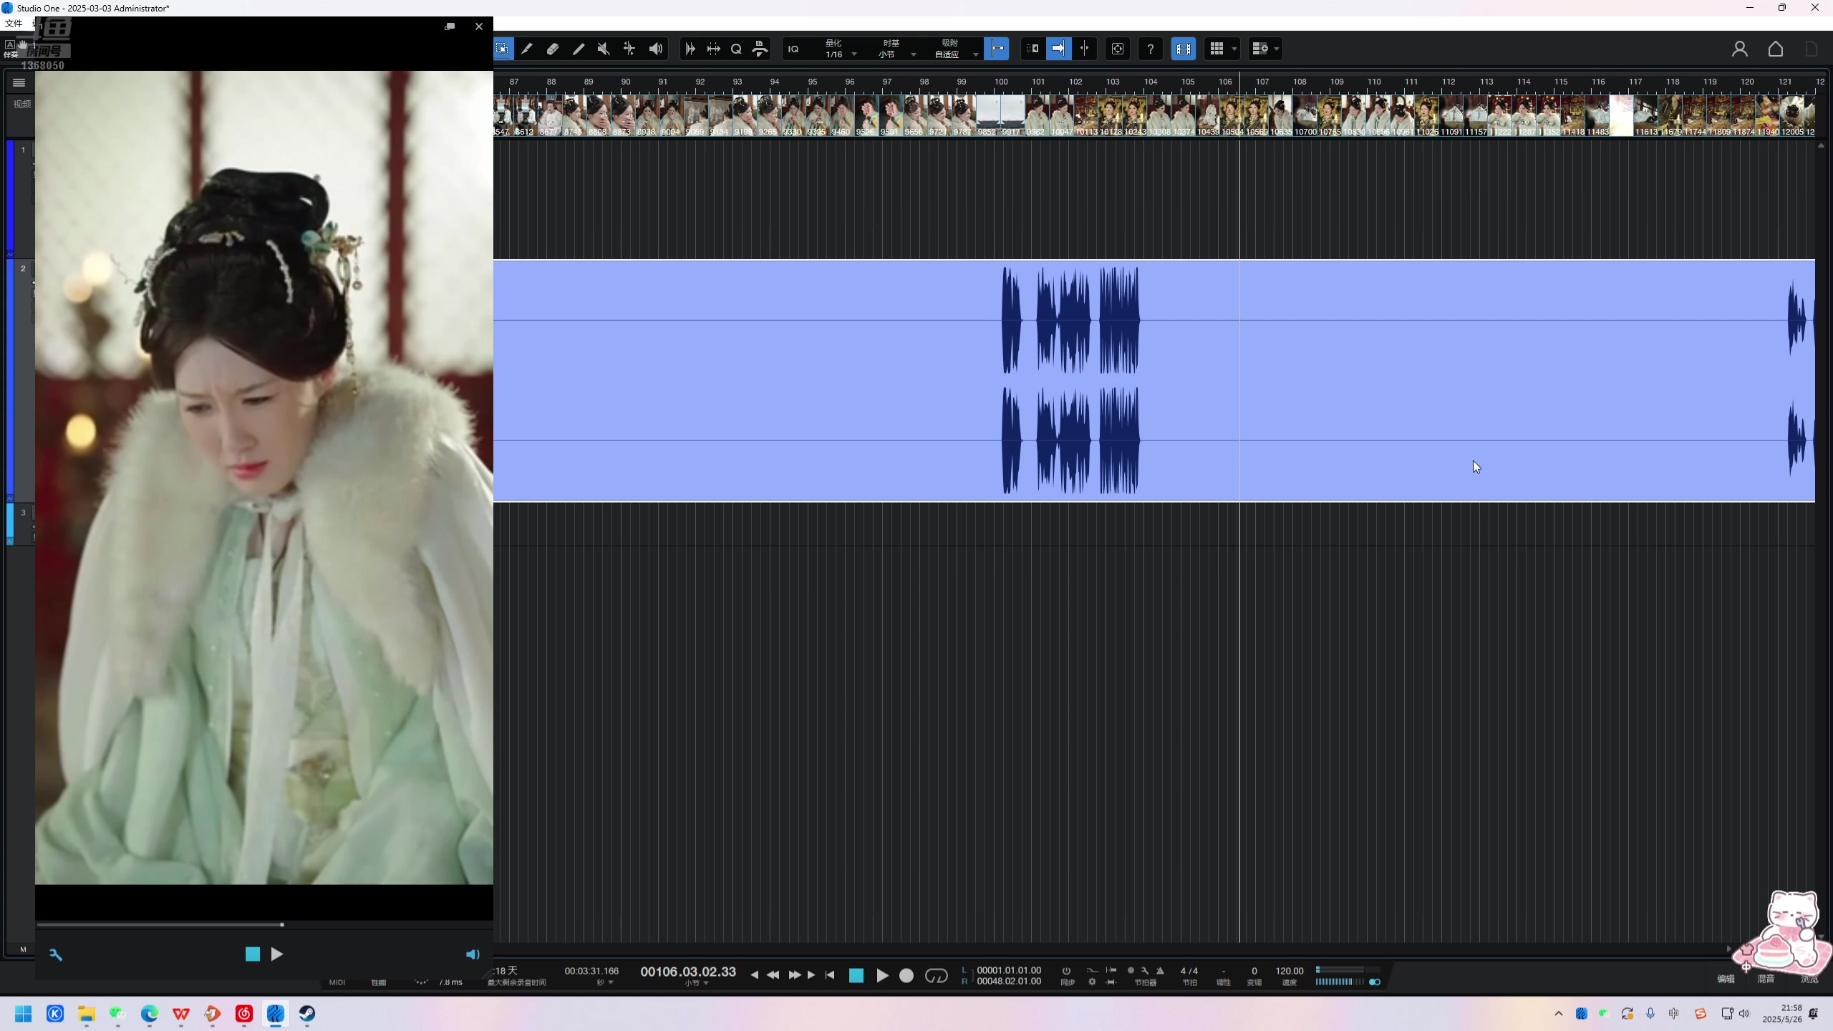
Task: Click the 120.00 tempo field
Action: click(x=1290, y=972)
